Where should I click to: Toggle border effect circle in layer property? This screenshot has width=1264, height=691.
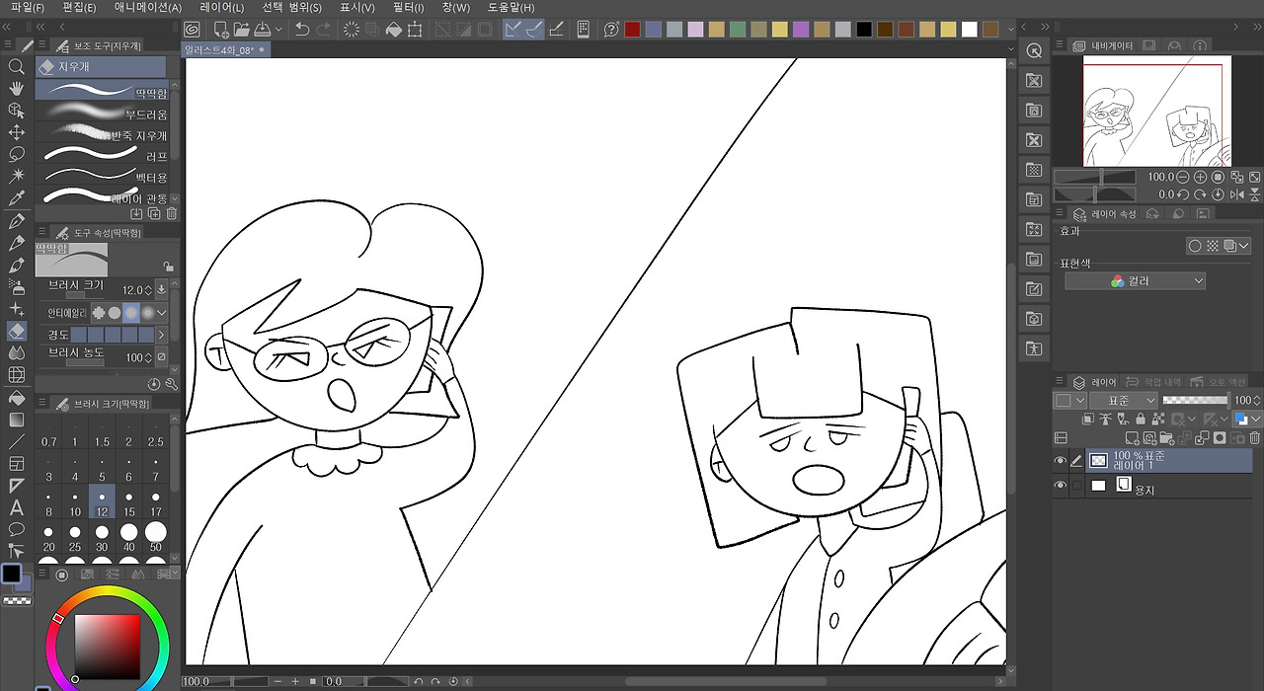pos(1195,246)
